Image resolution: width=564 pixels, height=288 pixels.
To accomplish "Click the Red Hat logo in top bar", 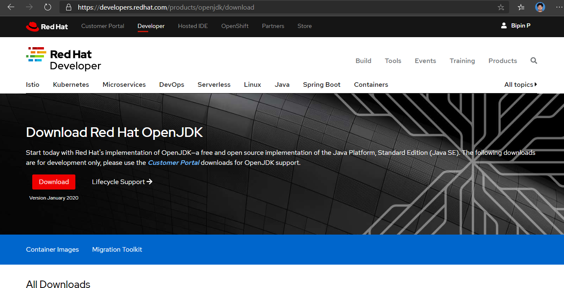I will 47,26.
